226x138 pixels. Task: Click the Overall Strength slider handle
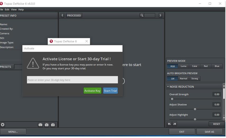(172, 99)
